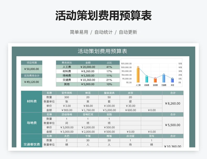The width and height of the screenshot is (207, 159).
Task: Select the 水饮 item header
Action: [130, 93]
